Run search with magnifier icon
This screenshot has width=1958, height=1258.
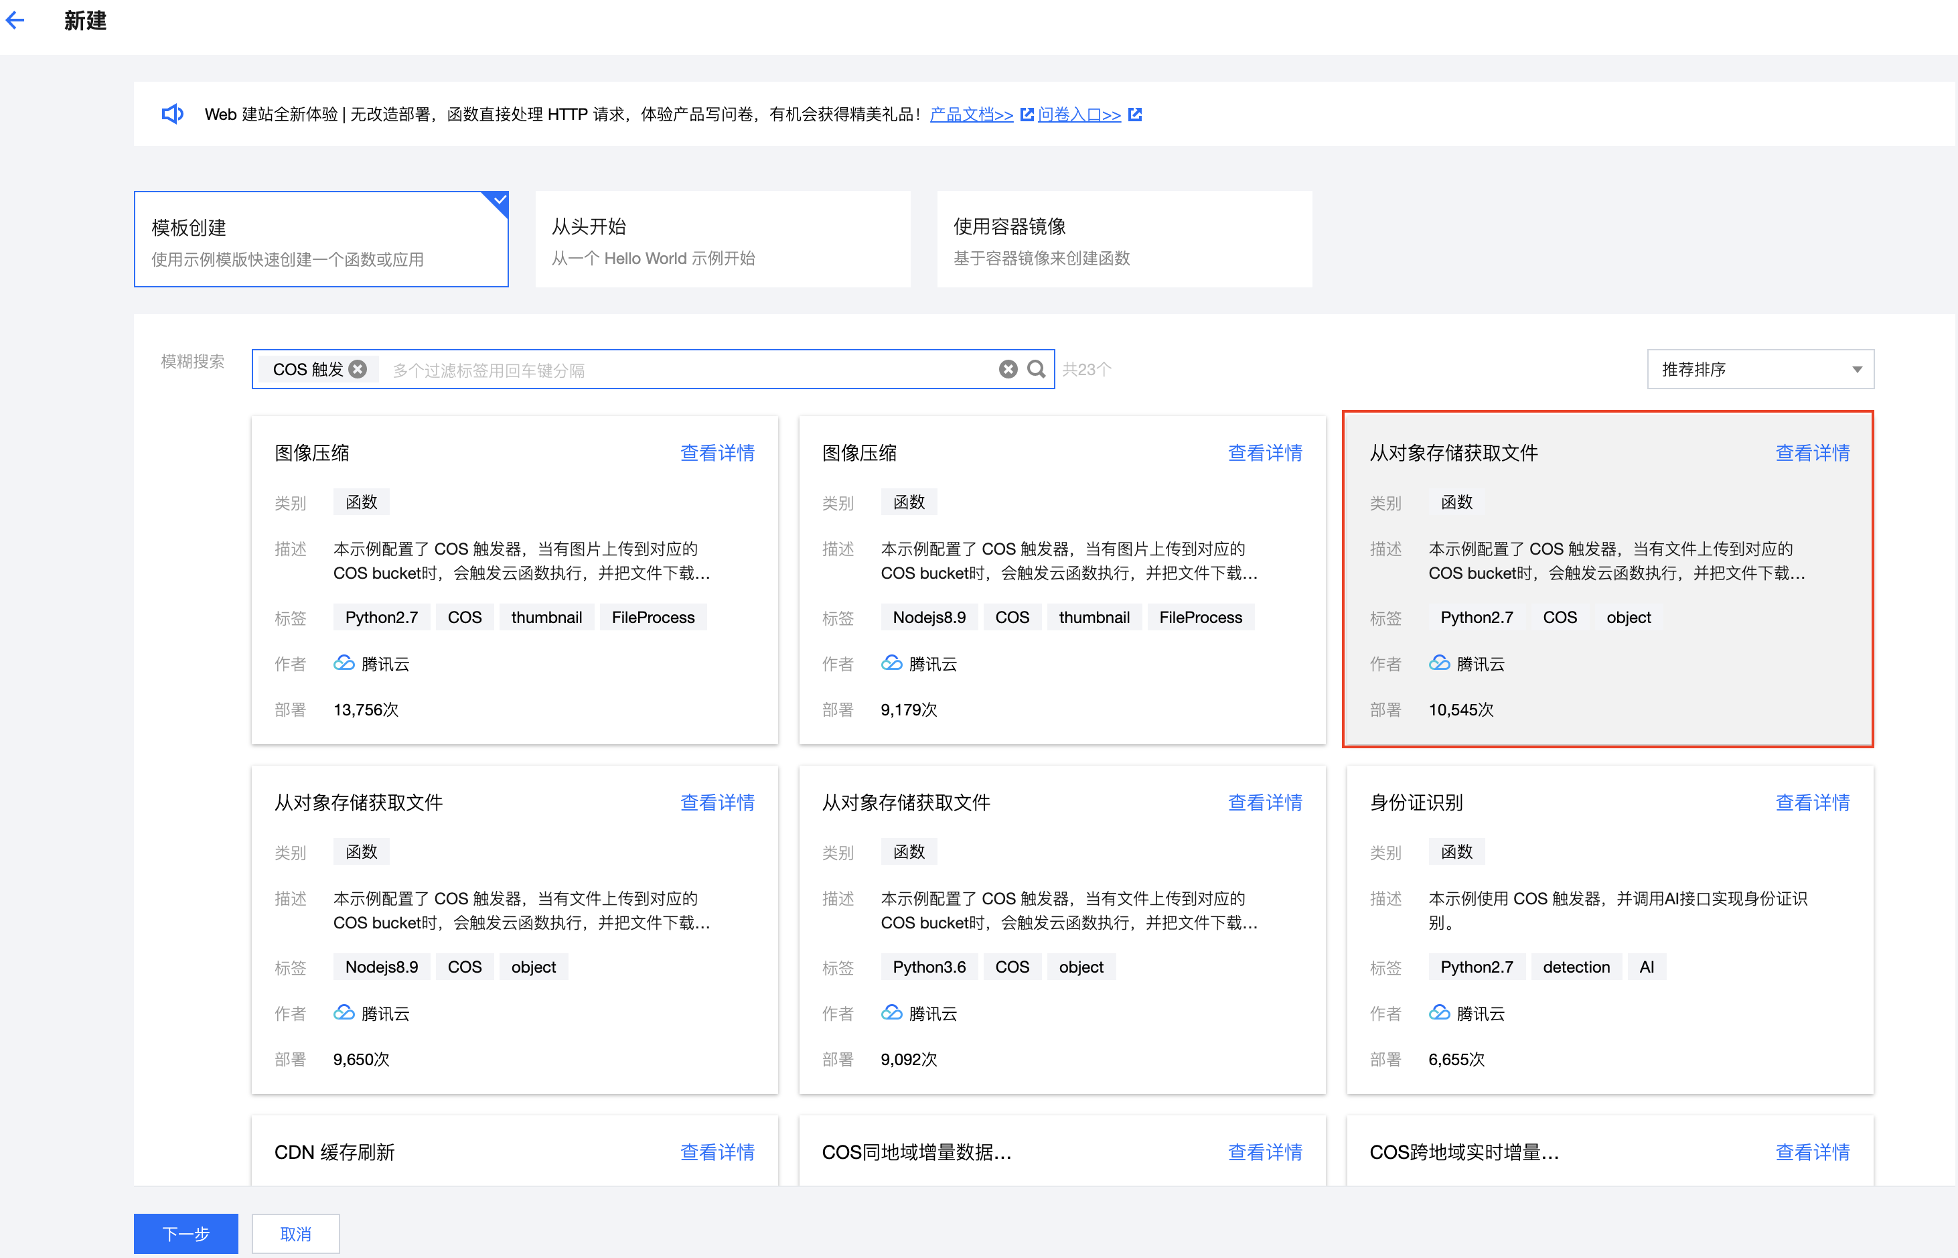tap(1036, 369)
